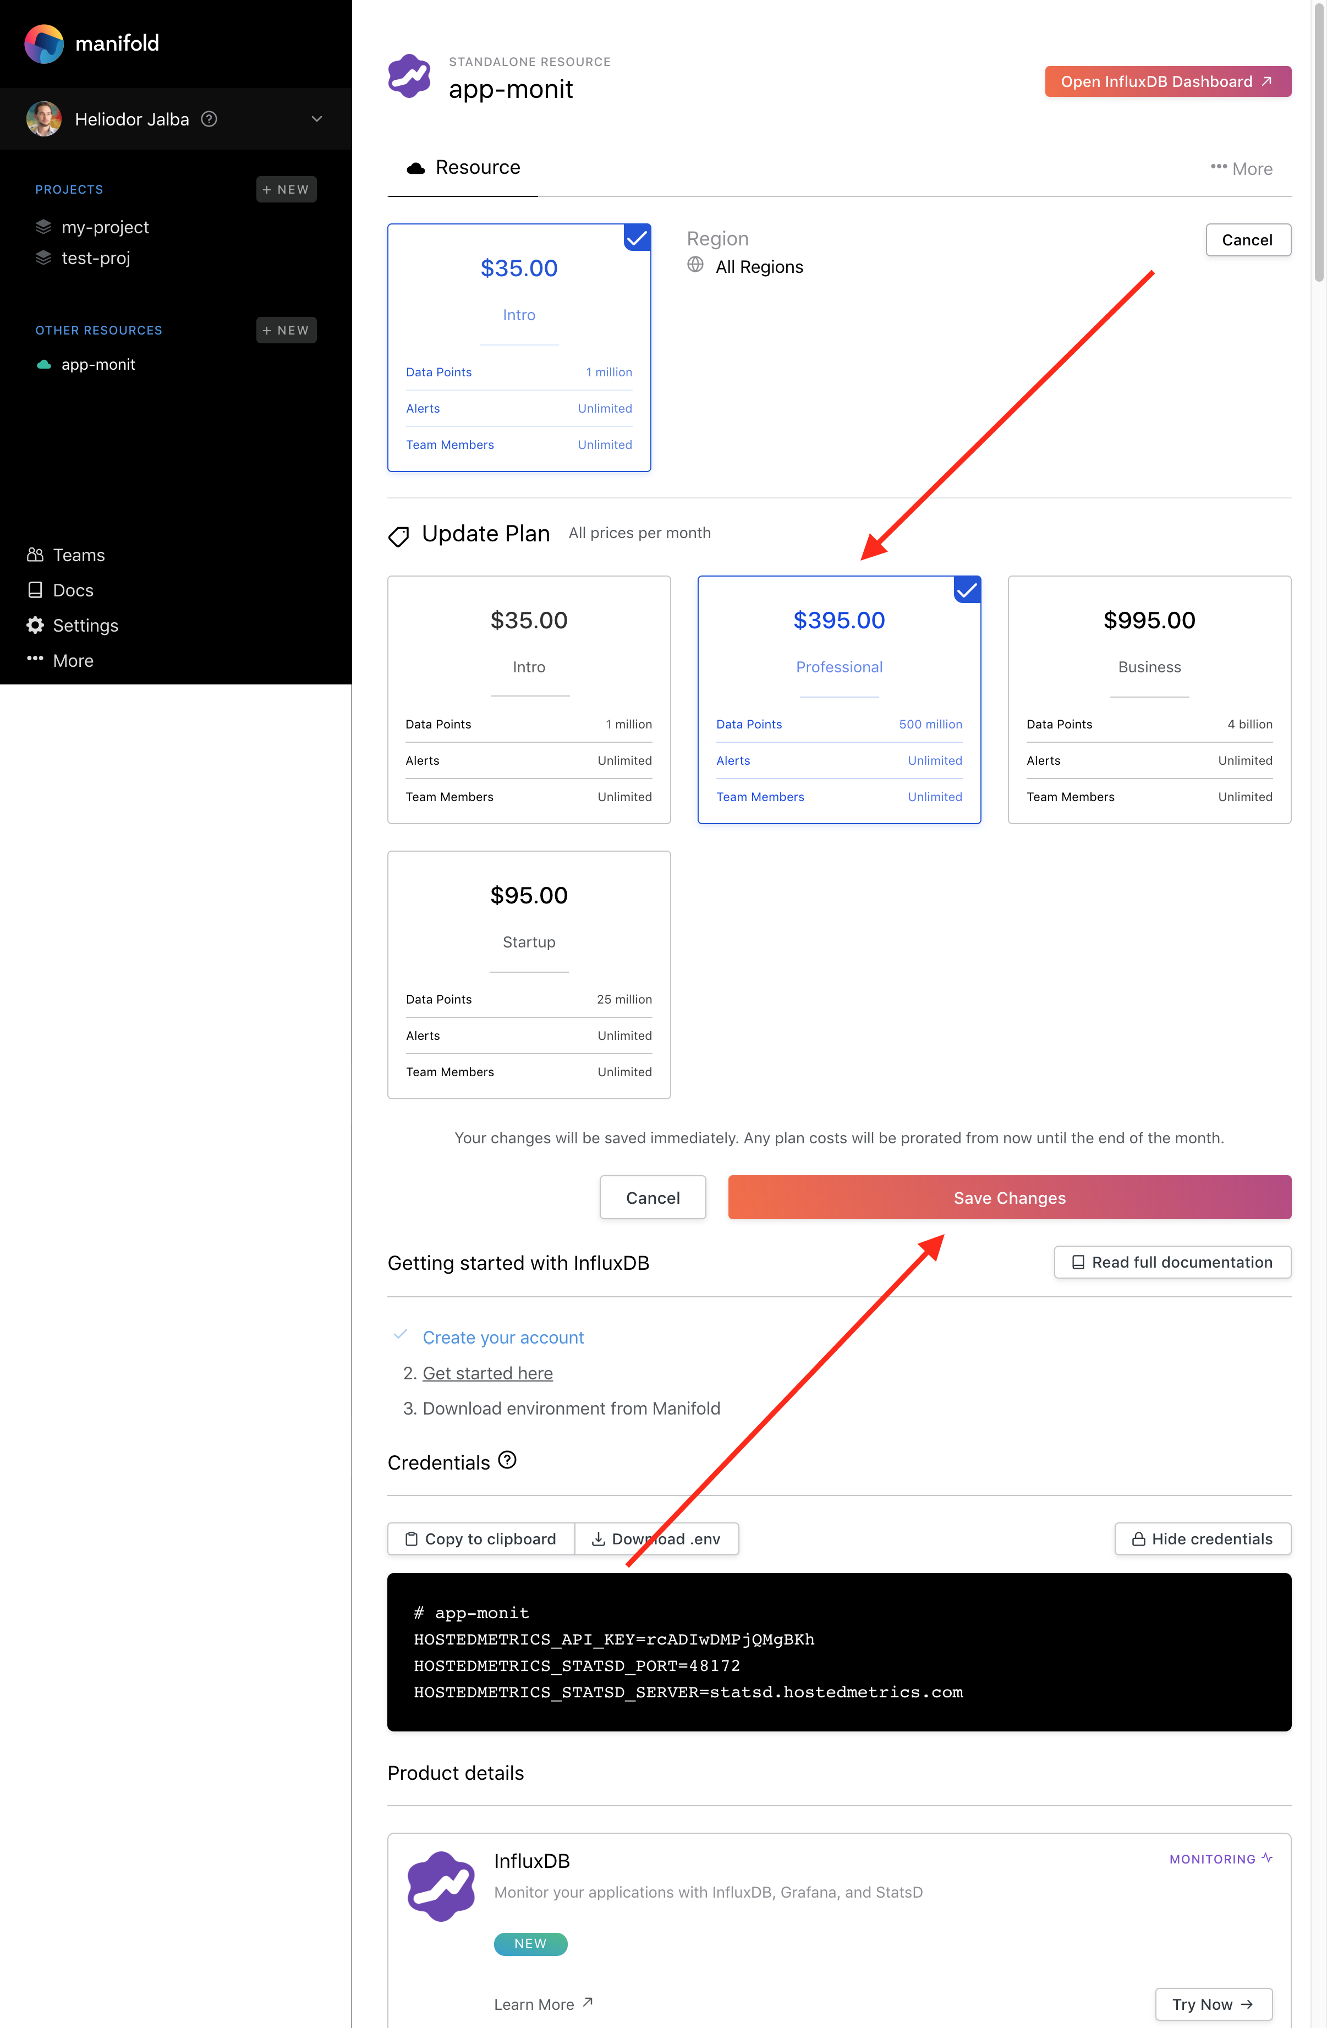
Task: Click checkmark on Professional plan card
Action: point(967,590)
